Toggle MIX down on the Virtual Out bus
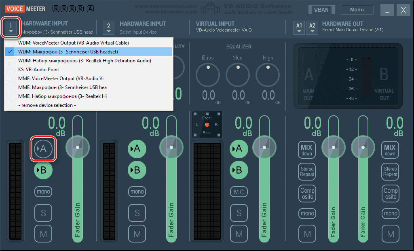 390,150
